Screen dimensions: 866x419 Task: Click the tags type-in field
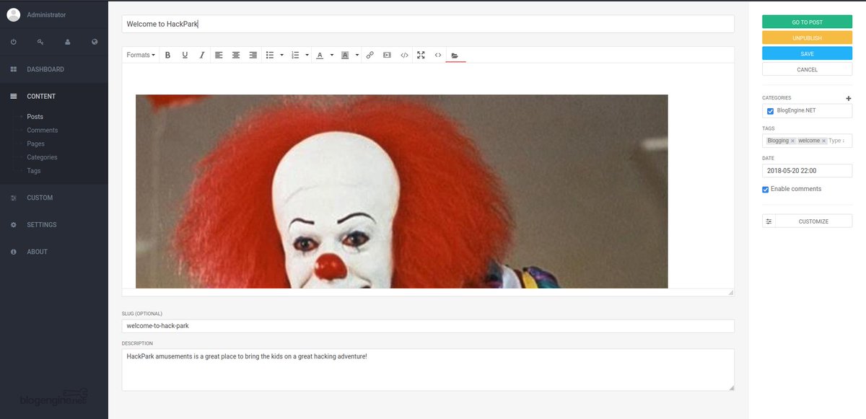tap(839, 141)
